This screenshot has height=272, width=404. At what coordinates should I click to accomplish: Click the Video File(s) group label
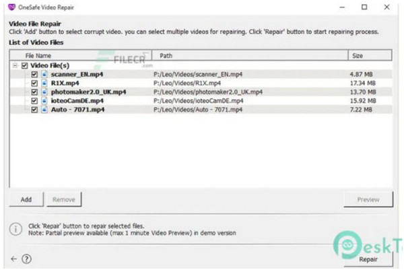[x=50, y=66]
